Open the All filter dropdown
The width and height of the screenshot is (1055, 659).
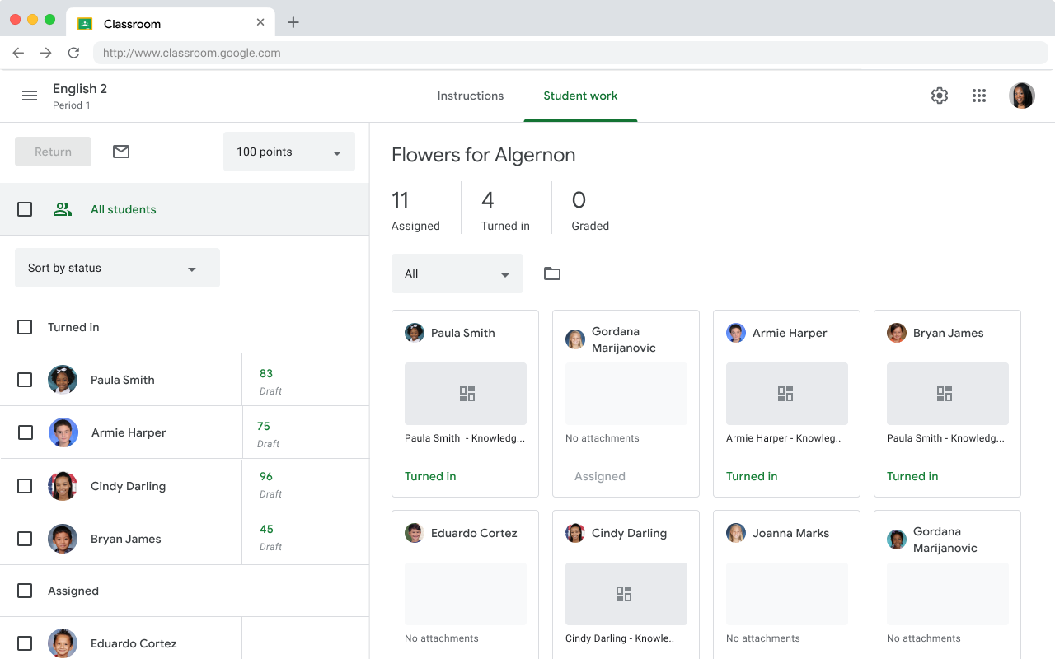click(457, 273)
